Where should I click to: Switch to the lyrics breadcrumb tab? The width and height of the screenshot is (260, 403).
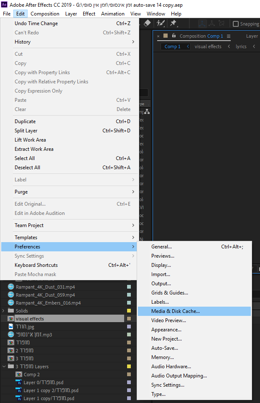(x=241, y=46)
